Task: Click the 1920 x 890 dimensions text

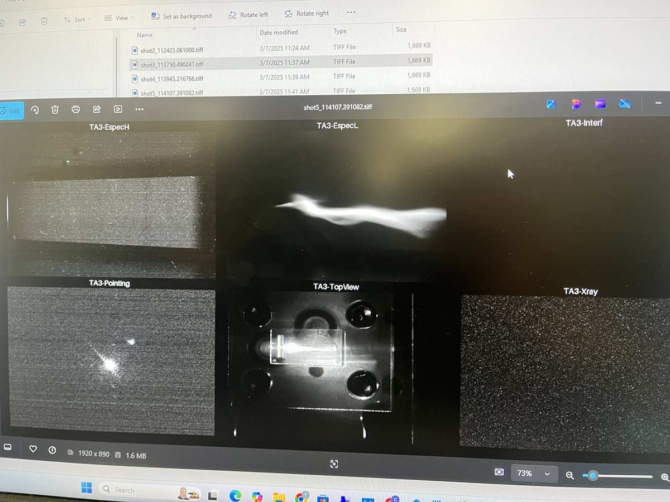Action: pyautogui.click(x=93, y=453)
